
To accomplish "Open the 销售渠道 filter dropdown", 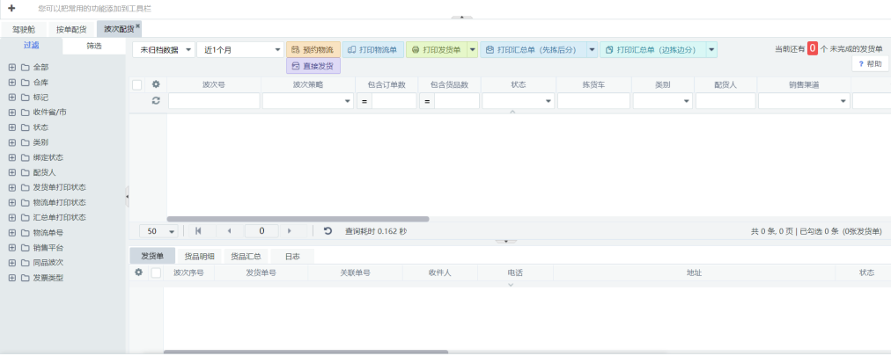I will pyautogui.click(x=804, y=101).
